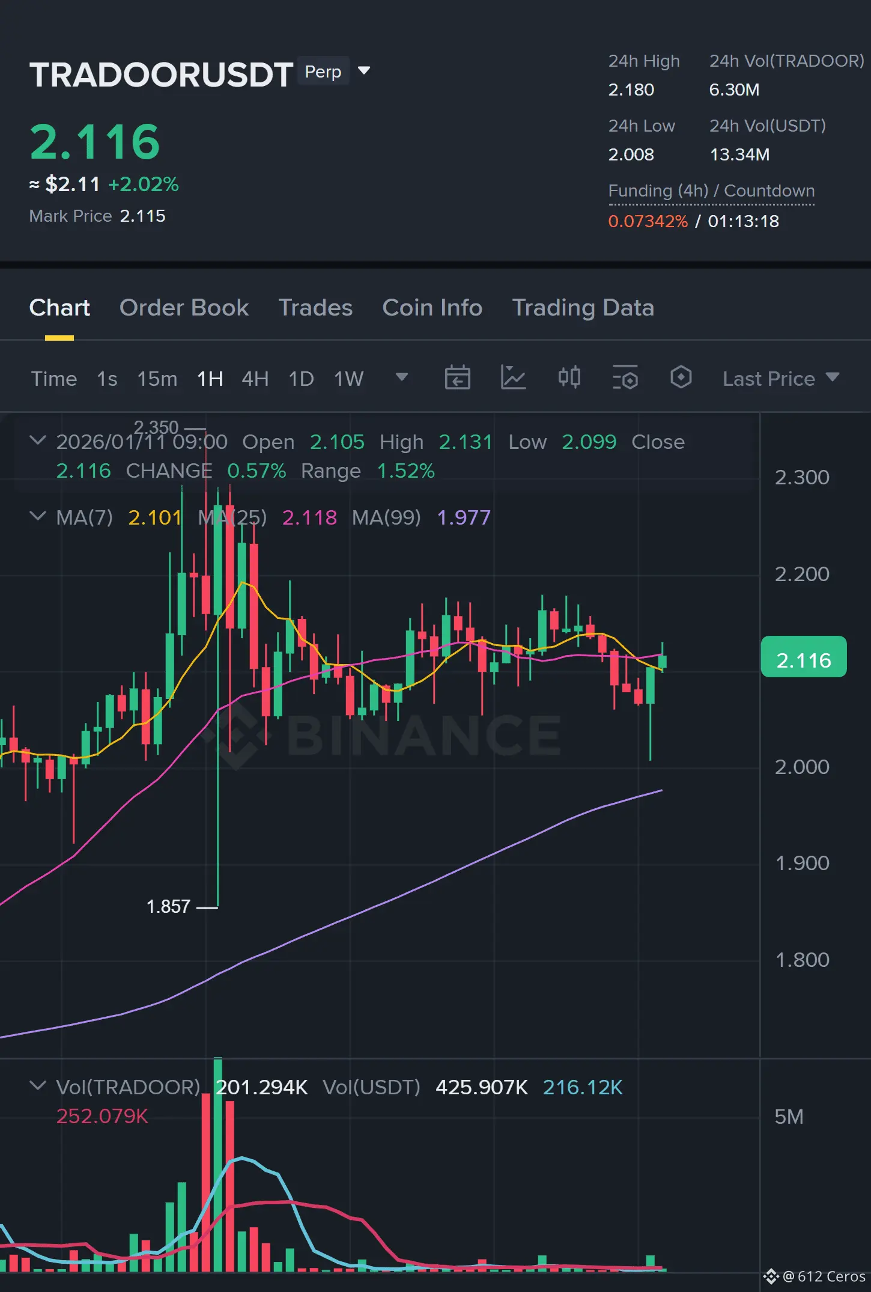This screenshot has height=1292, width=871.
Task: Click the 24h Vol(TRADOOR) value 6.30M
Action: (x=734, y=90)
